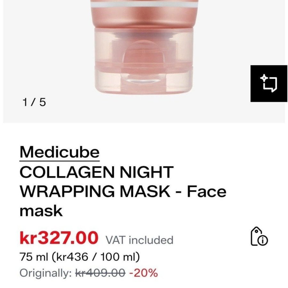Click the kr436 / 100 ml unit price
Image resolution: width=288 pixels, height=288 pixels.
(97, 257)
